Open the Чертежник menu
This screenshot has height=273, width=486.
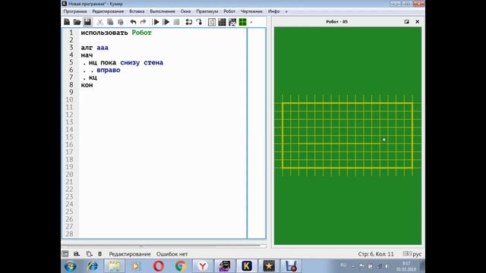[x=251, y=11]
